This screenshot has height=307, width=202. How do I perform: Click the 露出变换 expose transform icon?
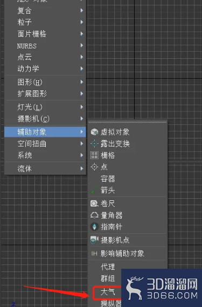pyautogui.click(x=94, y=143)
